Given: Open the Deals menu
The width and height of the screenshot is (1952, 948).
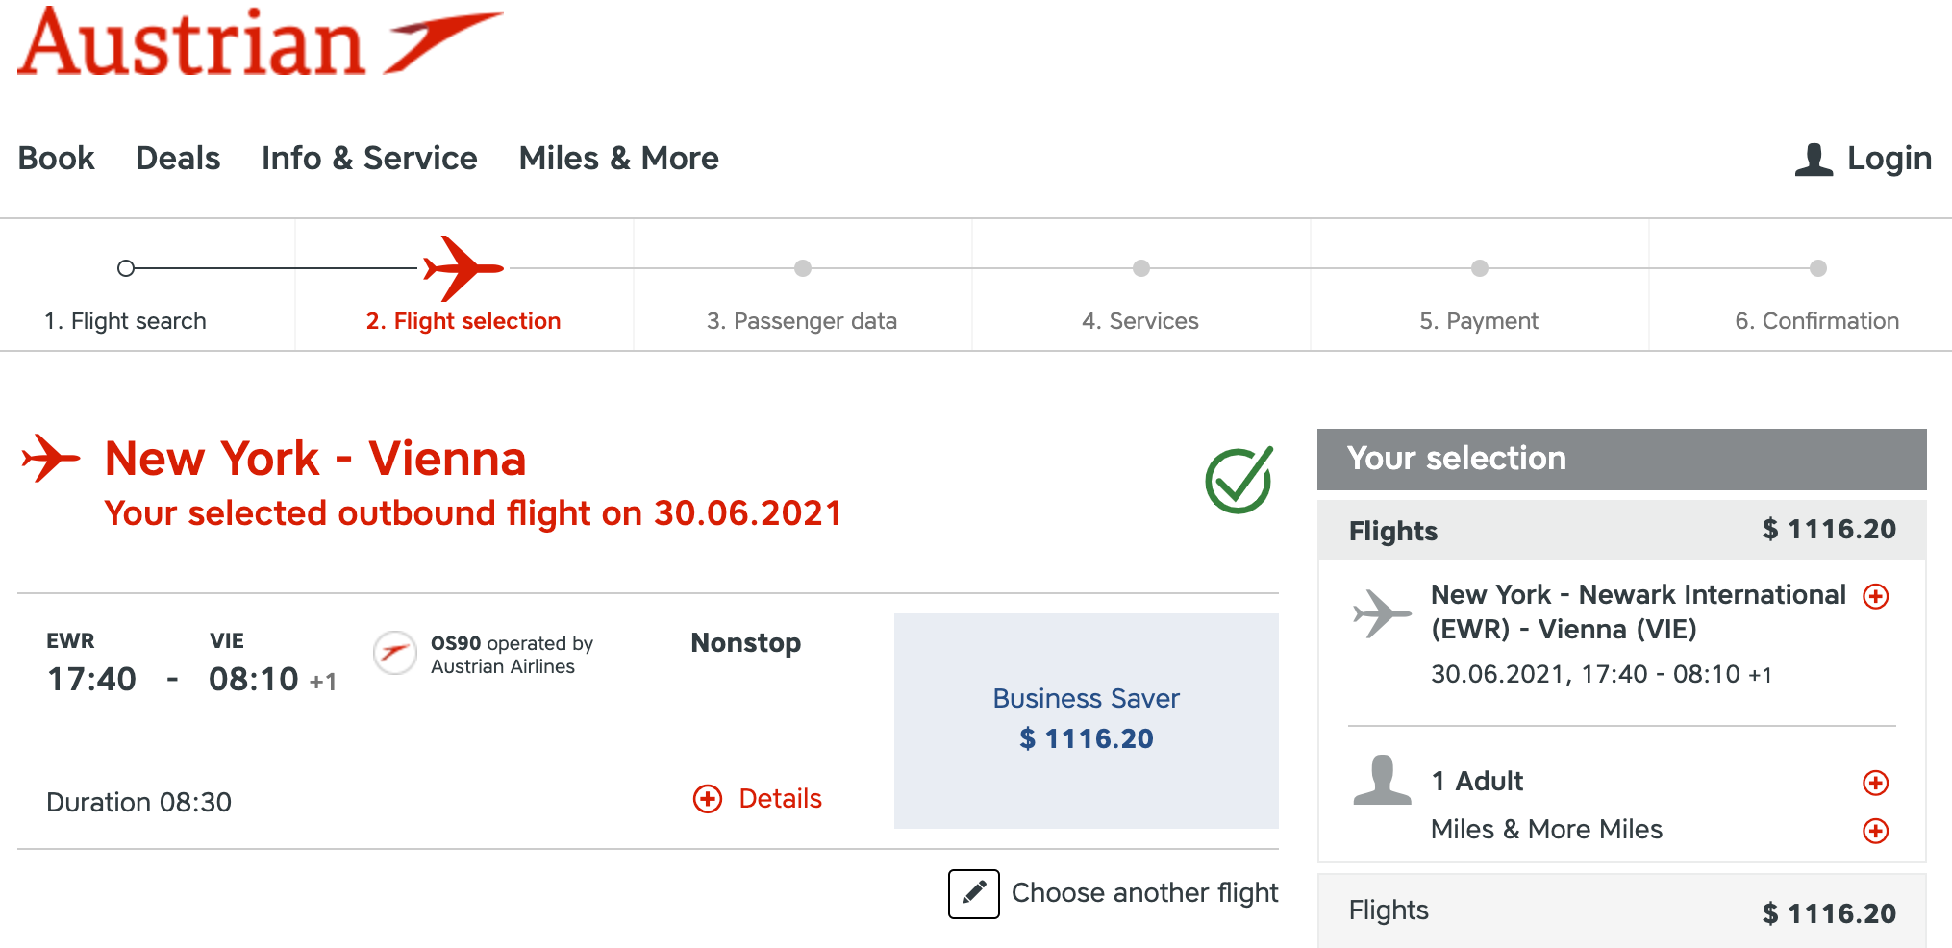Looking at the screenshot, I should pos(178,159).
